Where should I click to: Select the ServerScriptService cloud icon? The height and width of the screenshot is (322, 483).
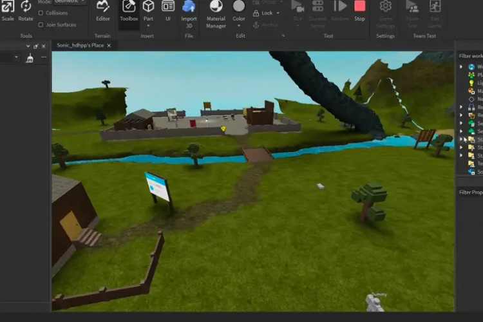tap(471, 123)
